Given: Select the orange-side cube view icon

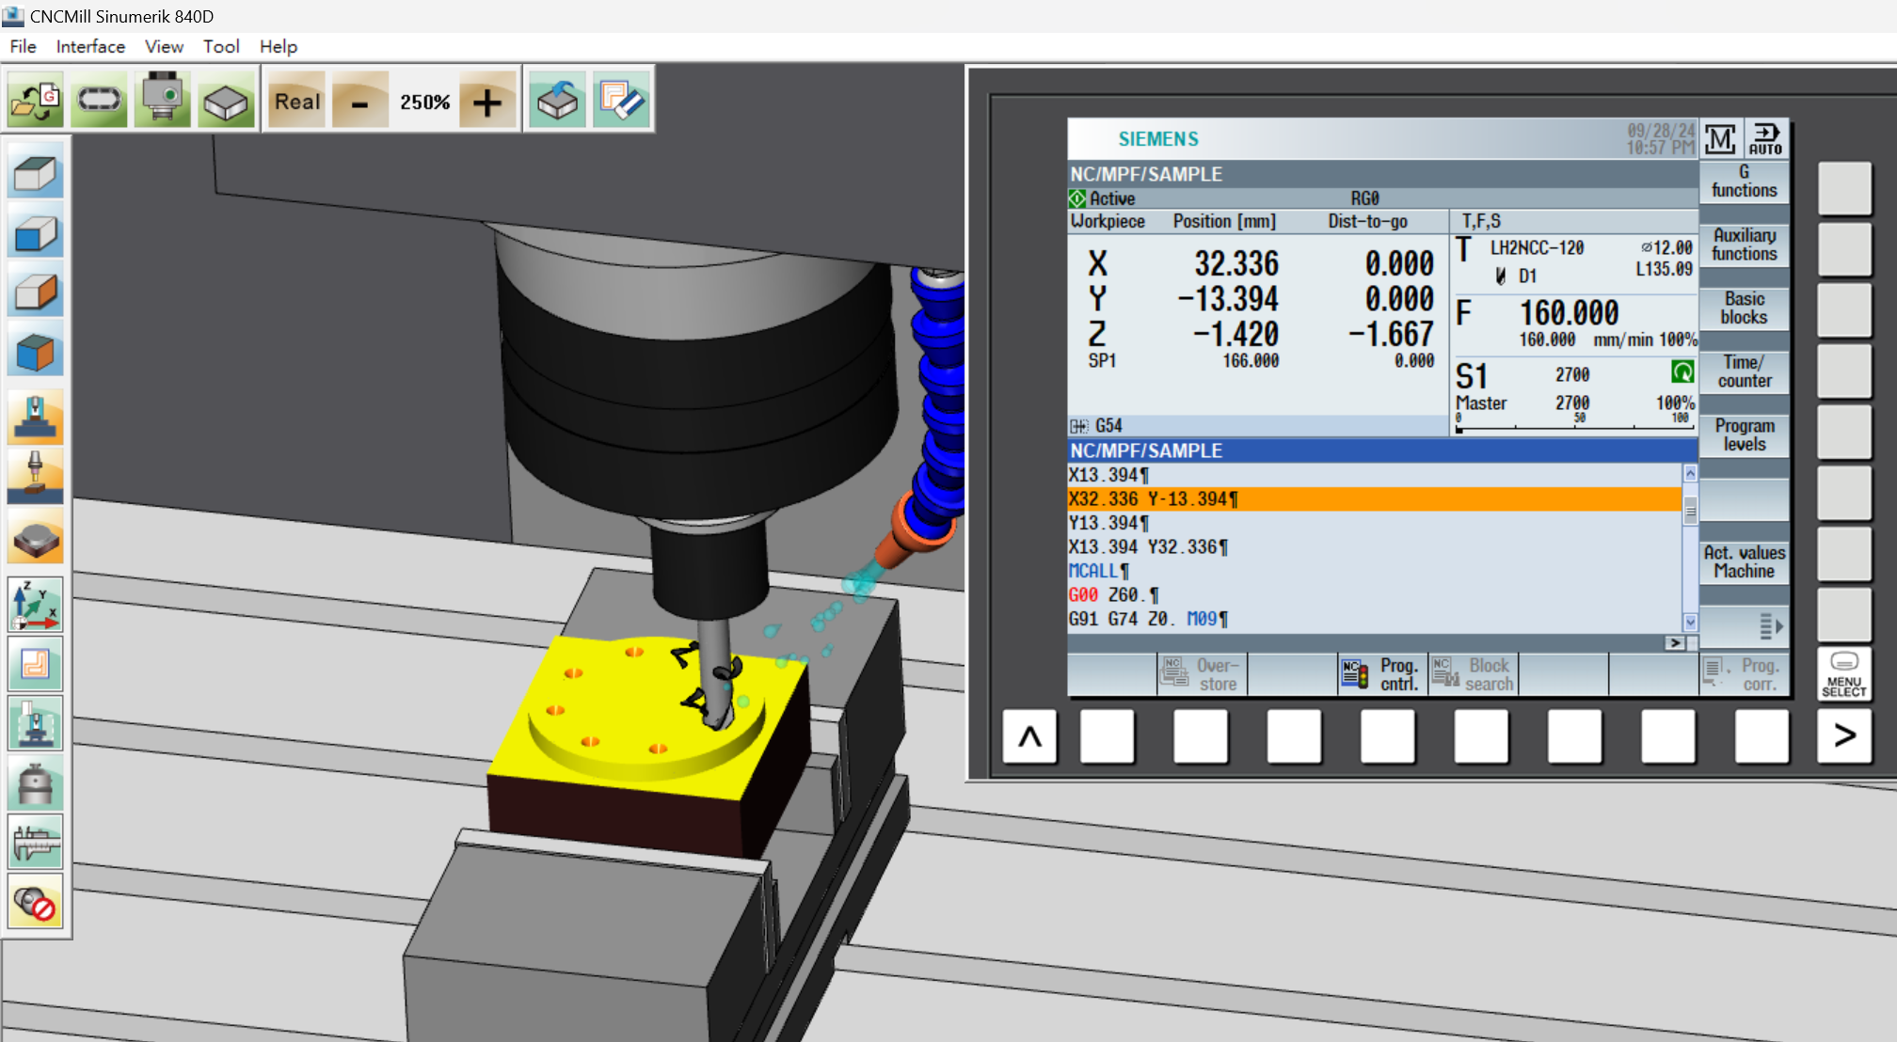Looking at the screenshot, I should (x=36, y=291).
